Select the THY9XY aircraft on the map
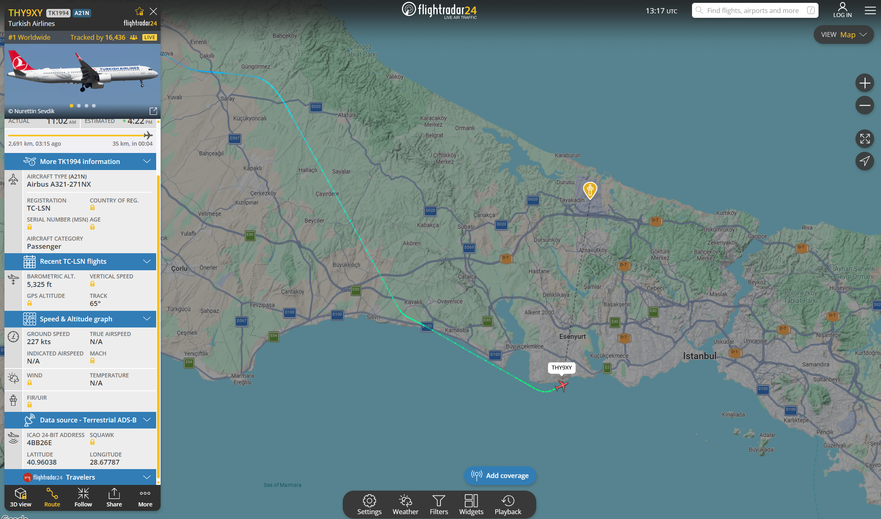This screenshot has height=519, width=881. tap(561, 385)
